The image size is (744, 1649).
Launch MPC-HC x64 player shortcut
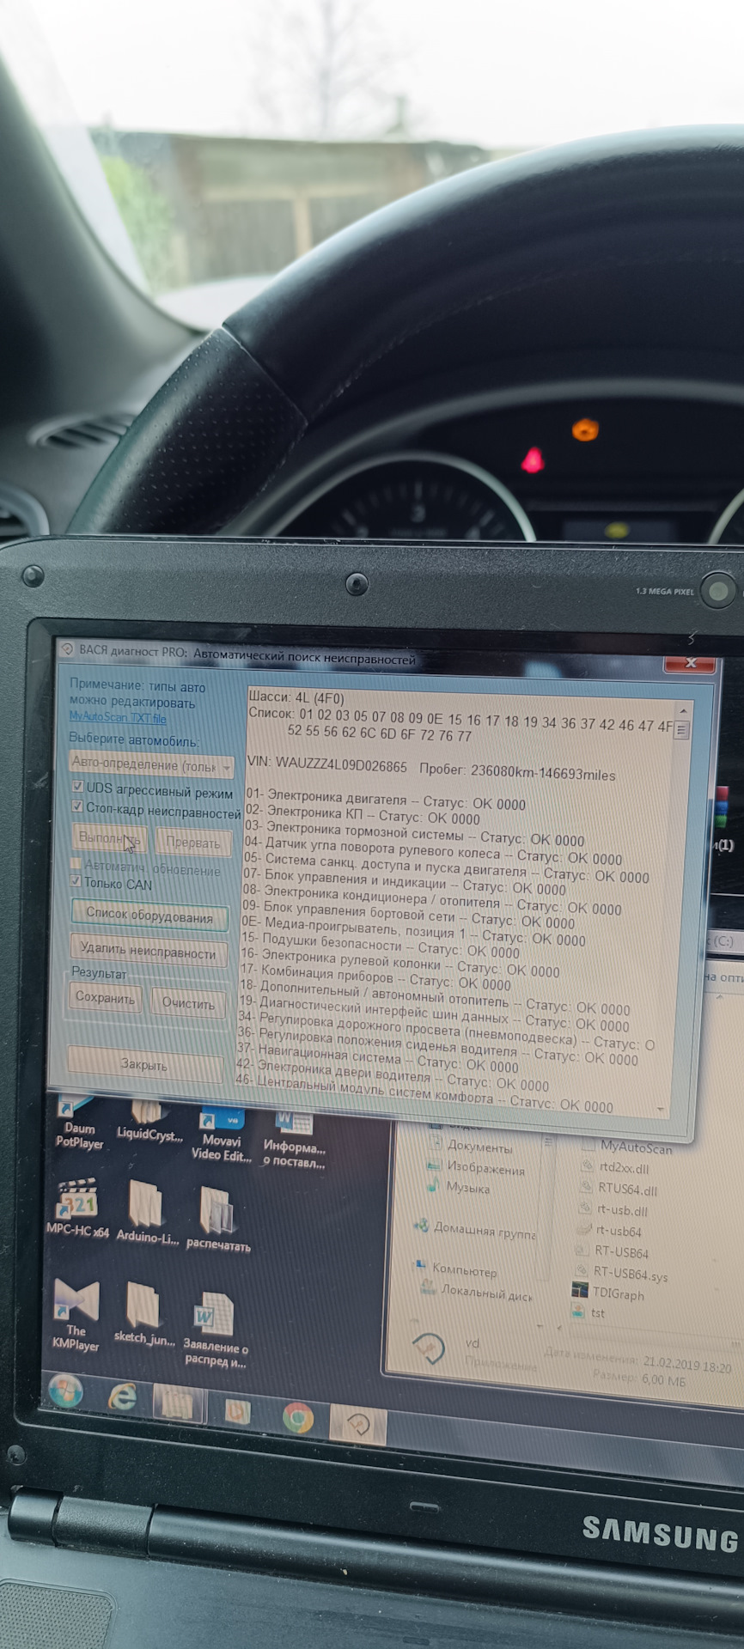(x=78, y=1208)
